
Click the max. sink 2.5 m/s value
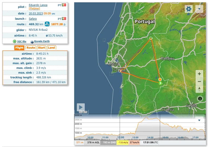click(41, 73)
